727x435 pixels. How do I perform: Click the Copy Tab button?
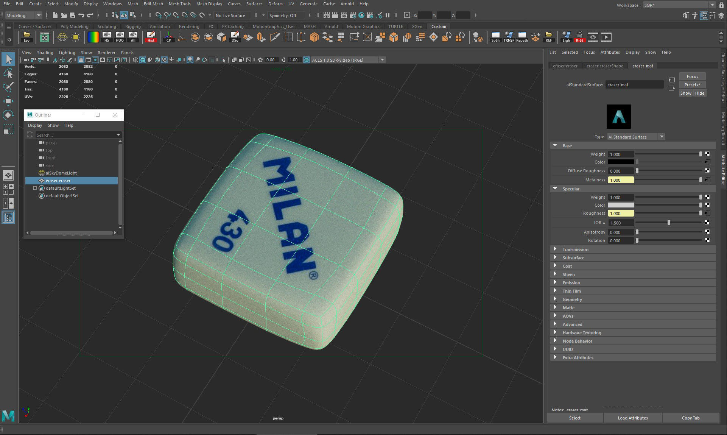point(691,418)
